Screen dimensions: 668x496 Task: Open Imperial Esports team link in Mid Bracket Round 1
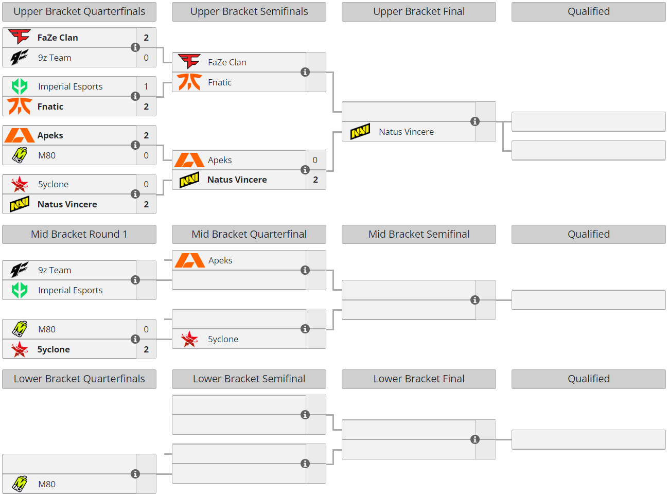[70, 290]
